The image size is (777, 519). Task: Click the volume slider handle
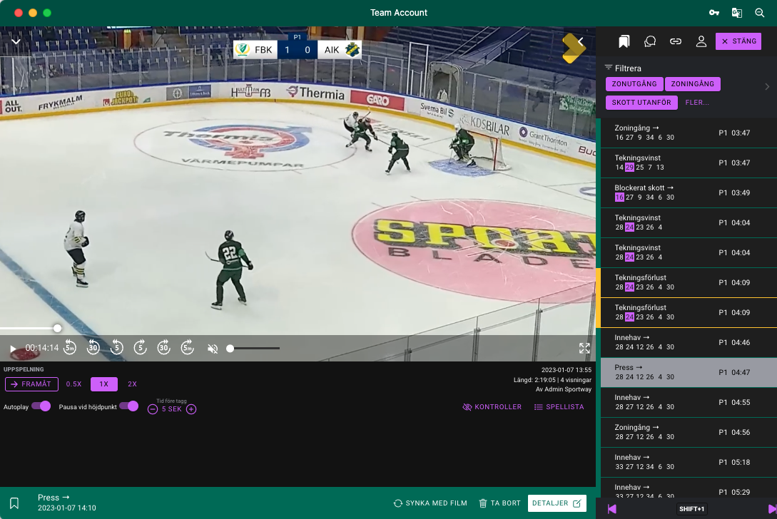coord(230,349)
